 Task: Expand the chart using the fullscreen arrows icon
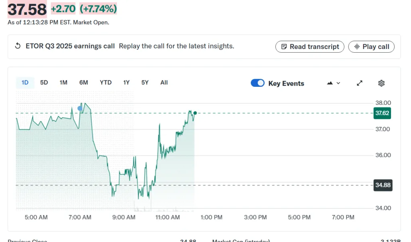(359, 83)
